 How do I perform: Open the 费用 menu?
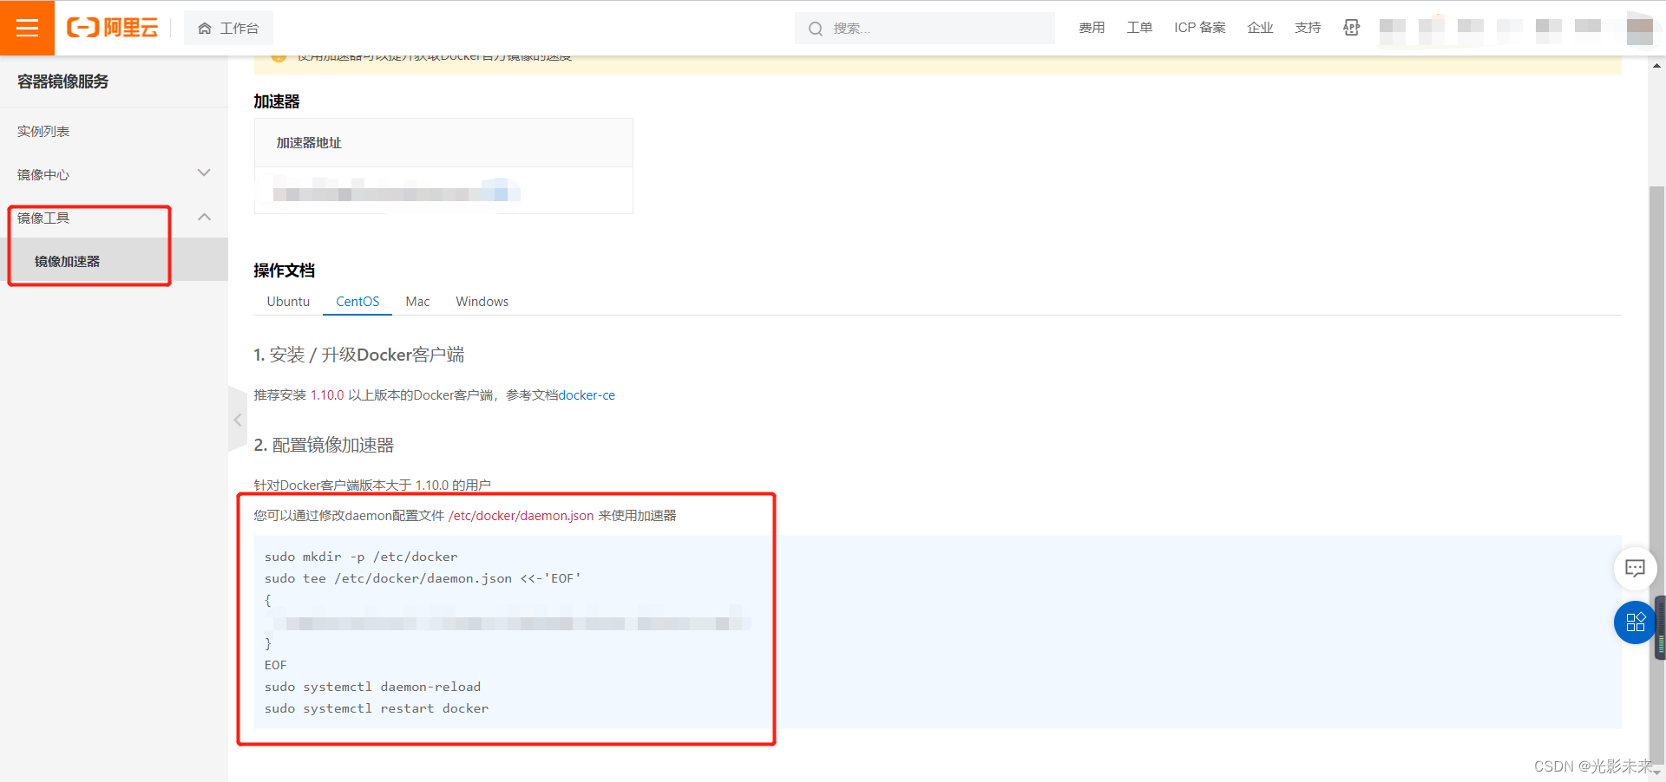coord(1092,28)
